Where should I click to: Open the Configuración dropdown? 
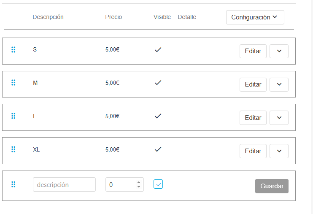[255, 17]
